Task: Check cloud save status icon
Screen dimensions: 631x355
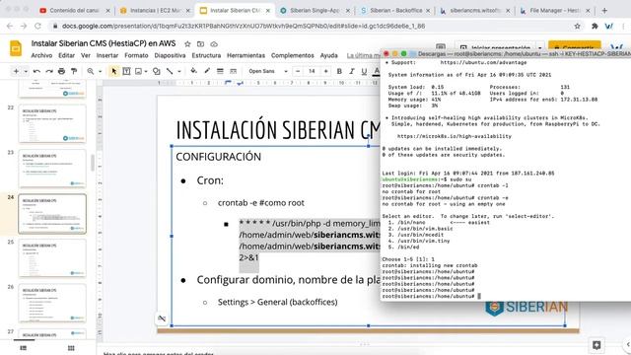Action: coord(214,43)
